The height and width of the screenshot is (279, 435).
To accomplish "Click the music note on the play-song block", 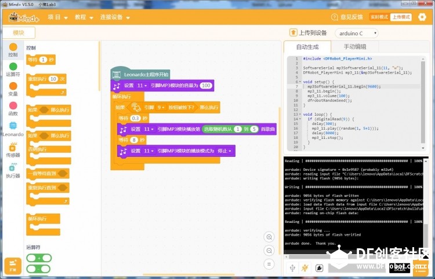I will (123, 130).
